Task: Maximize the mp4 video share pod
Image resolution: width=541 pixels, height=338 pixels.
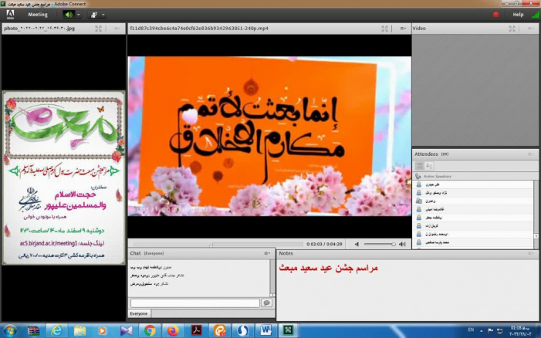Action: click(x=384, y=29)
